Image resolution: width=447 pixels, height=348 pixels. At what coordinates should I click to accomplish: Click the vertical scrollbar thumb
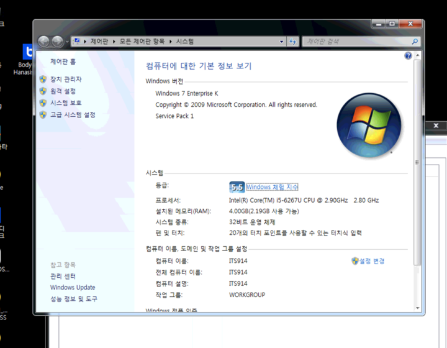coord(418,163)
